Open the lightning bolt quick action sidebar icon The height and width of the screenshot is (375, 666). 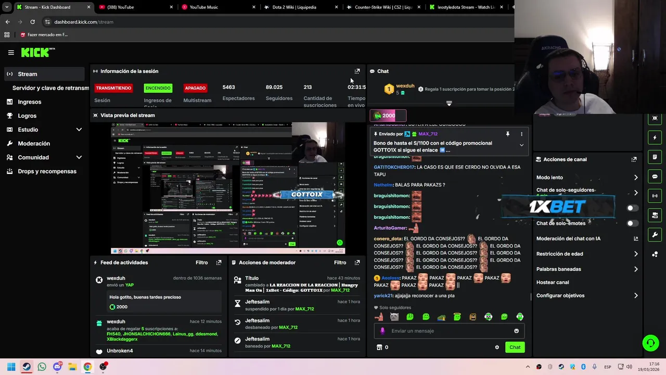tap(655, 137)
